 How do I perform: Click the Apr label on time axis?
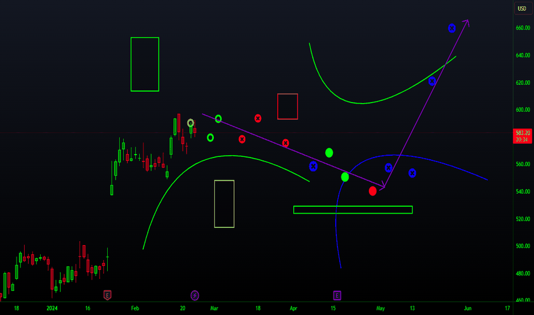coord(293,308)
